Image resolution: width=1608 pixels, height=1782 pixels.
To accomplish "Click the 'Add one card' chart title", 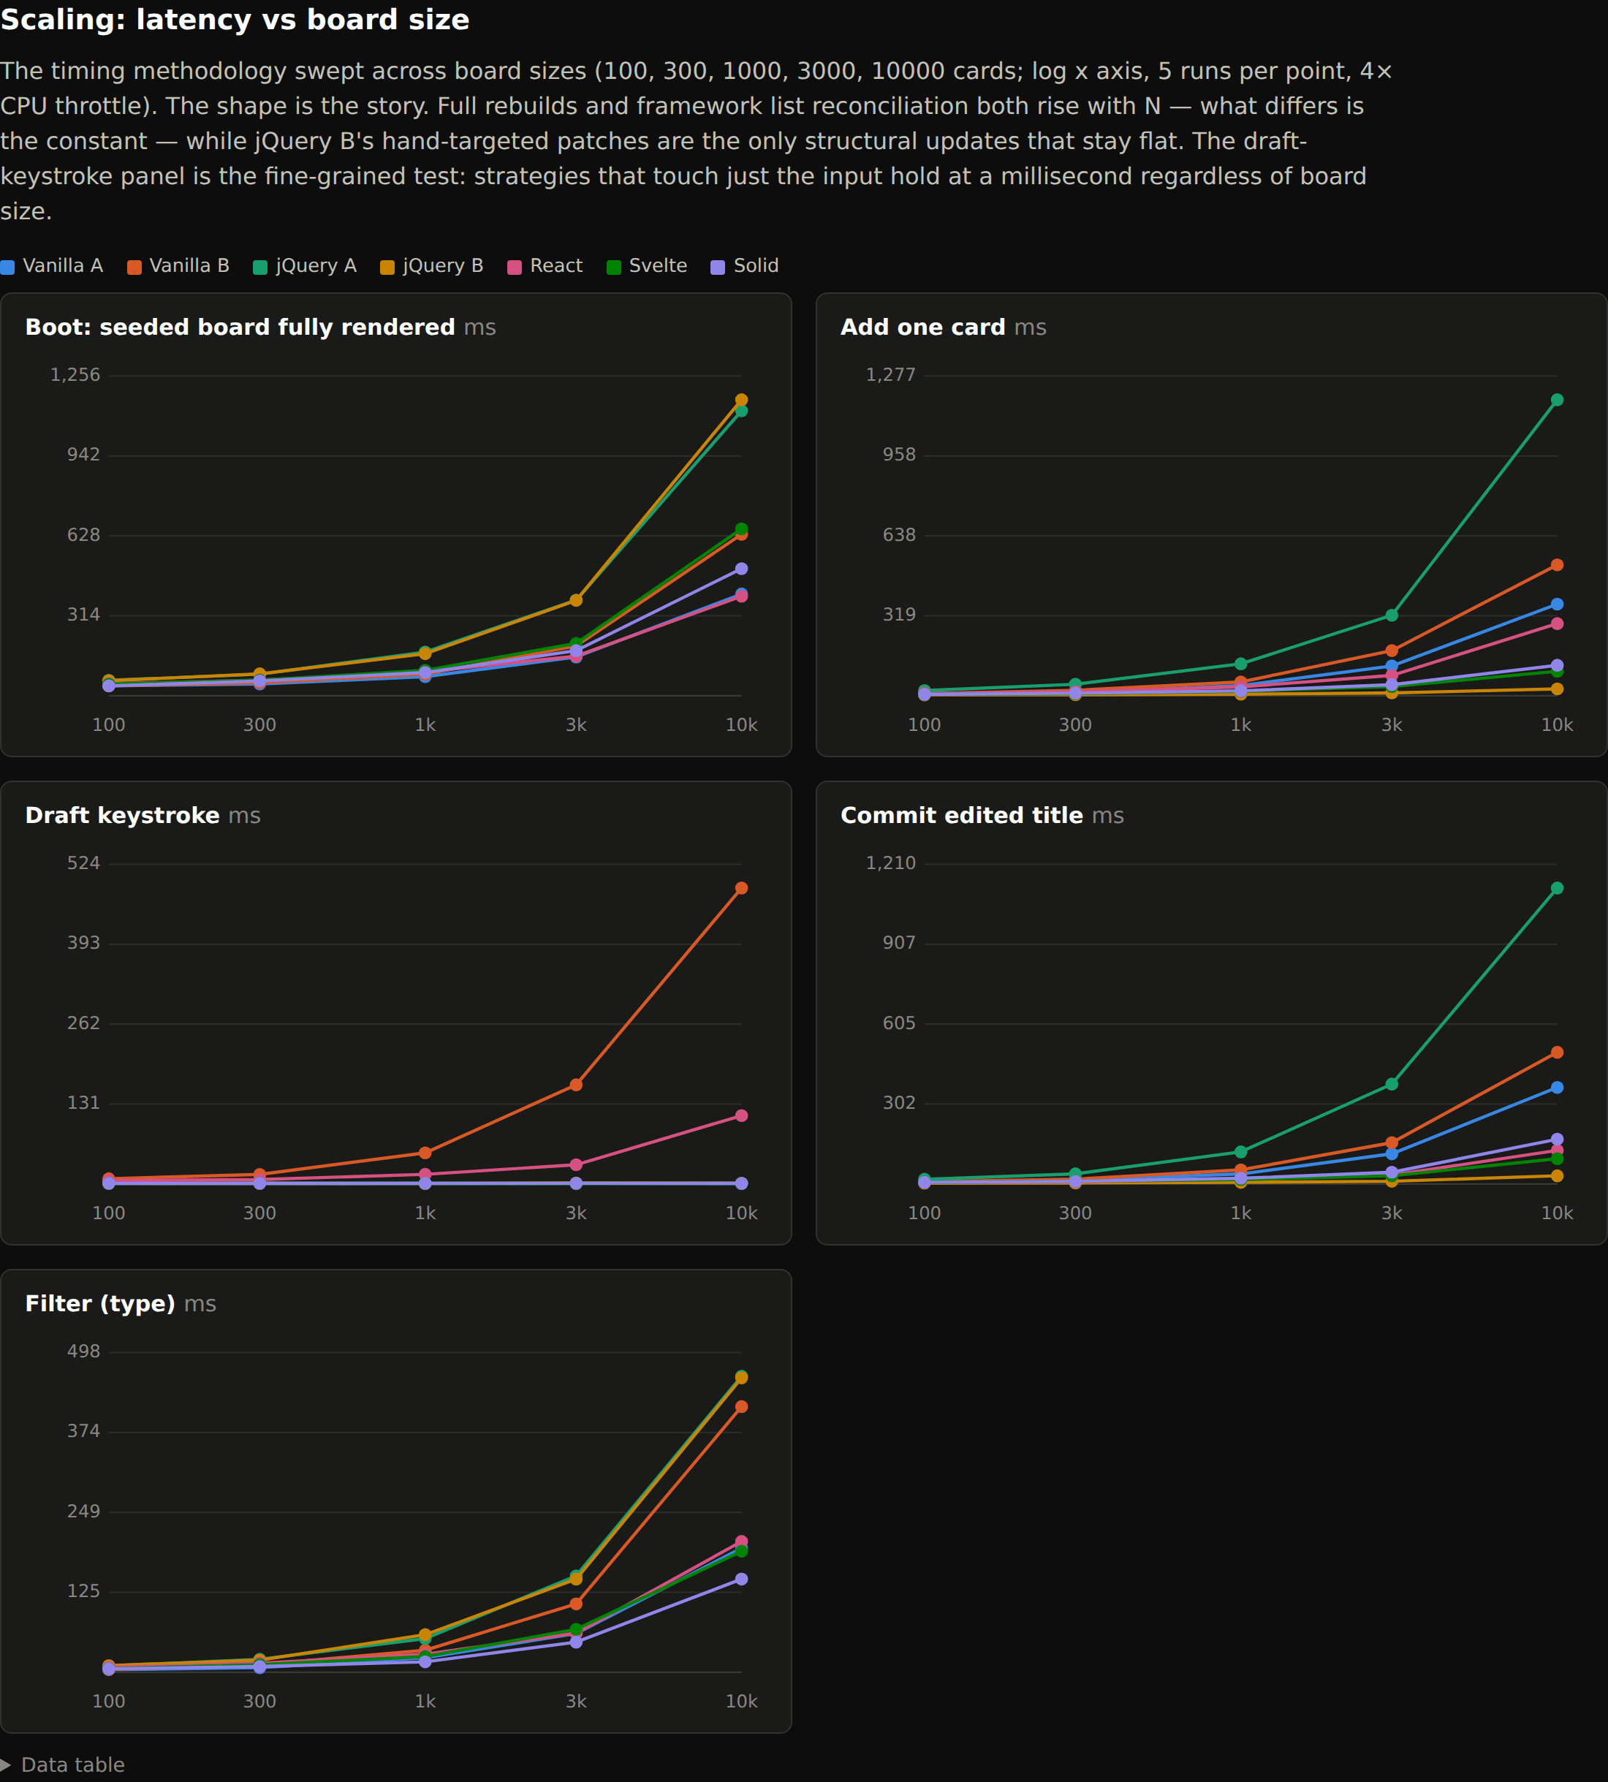I will coord(922,327).
